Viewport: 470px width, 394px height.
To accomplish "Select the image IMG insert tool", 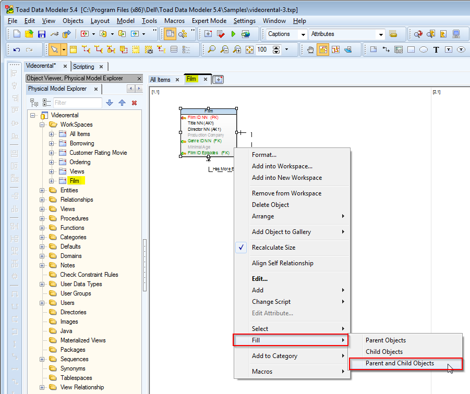I will [x=399, y=50].
